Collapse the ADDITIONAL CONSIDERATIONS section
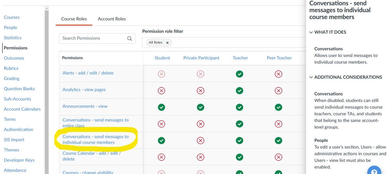 pos(311,77)
